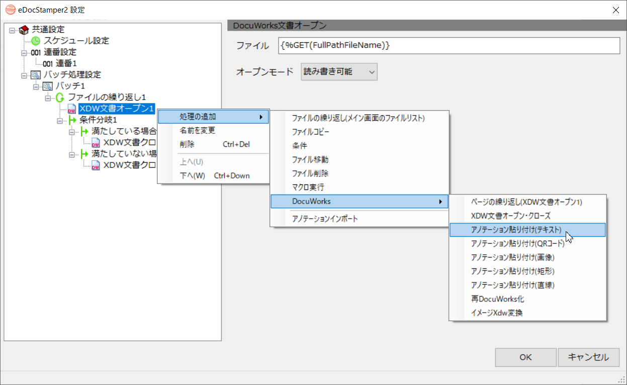
Task: Select 条件分岐1 in the tree
Action: tap(98, 120)
